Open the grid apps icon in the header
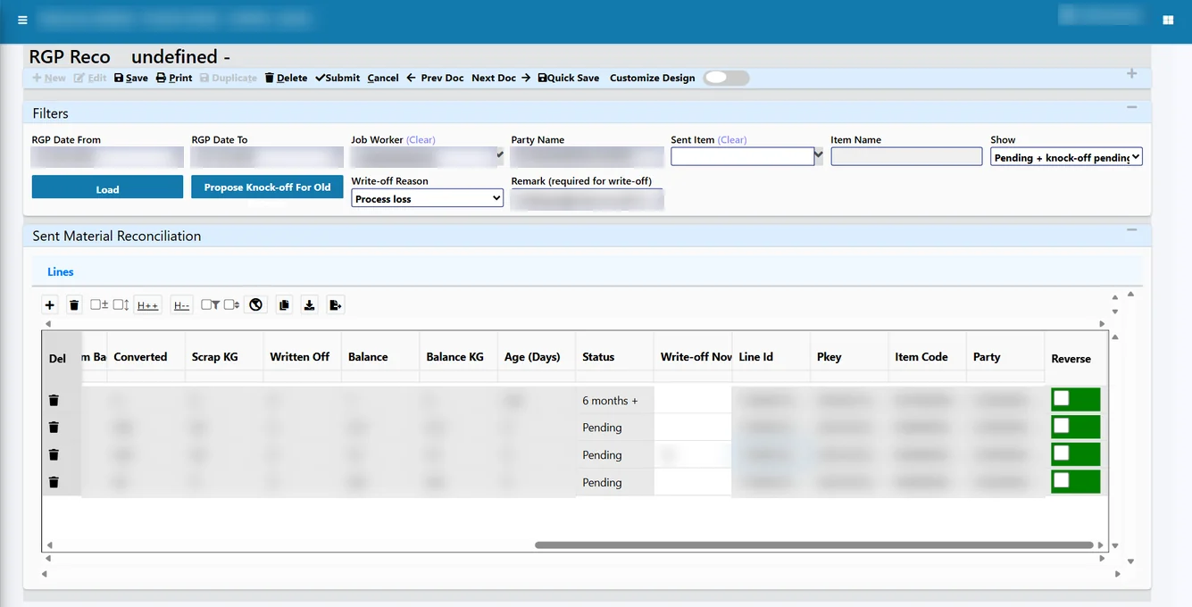The image size is (1192, 607). coord(1168,20)
